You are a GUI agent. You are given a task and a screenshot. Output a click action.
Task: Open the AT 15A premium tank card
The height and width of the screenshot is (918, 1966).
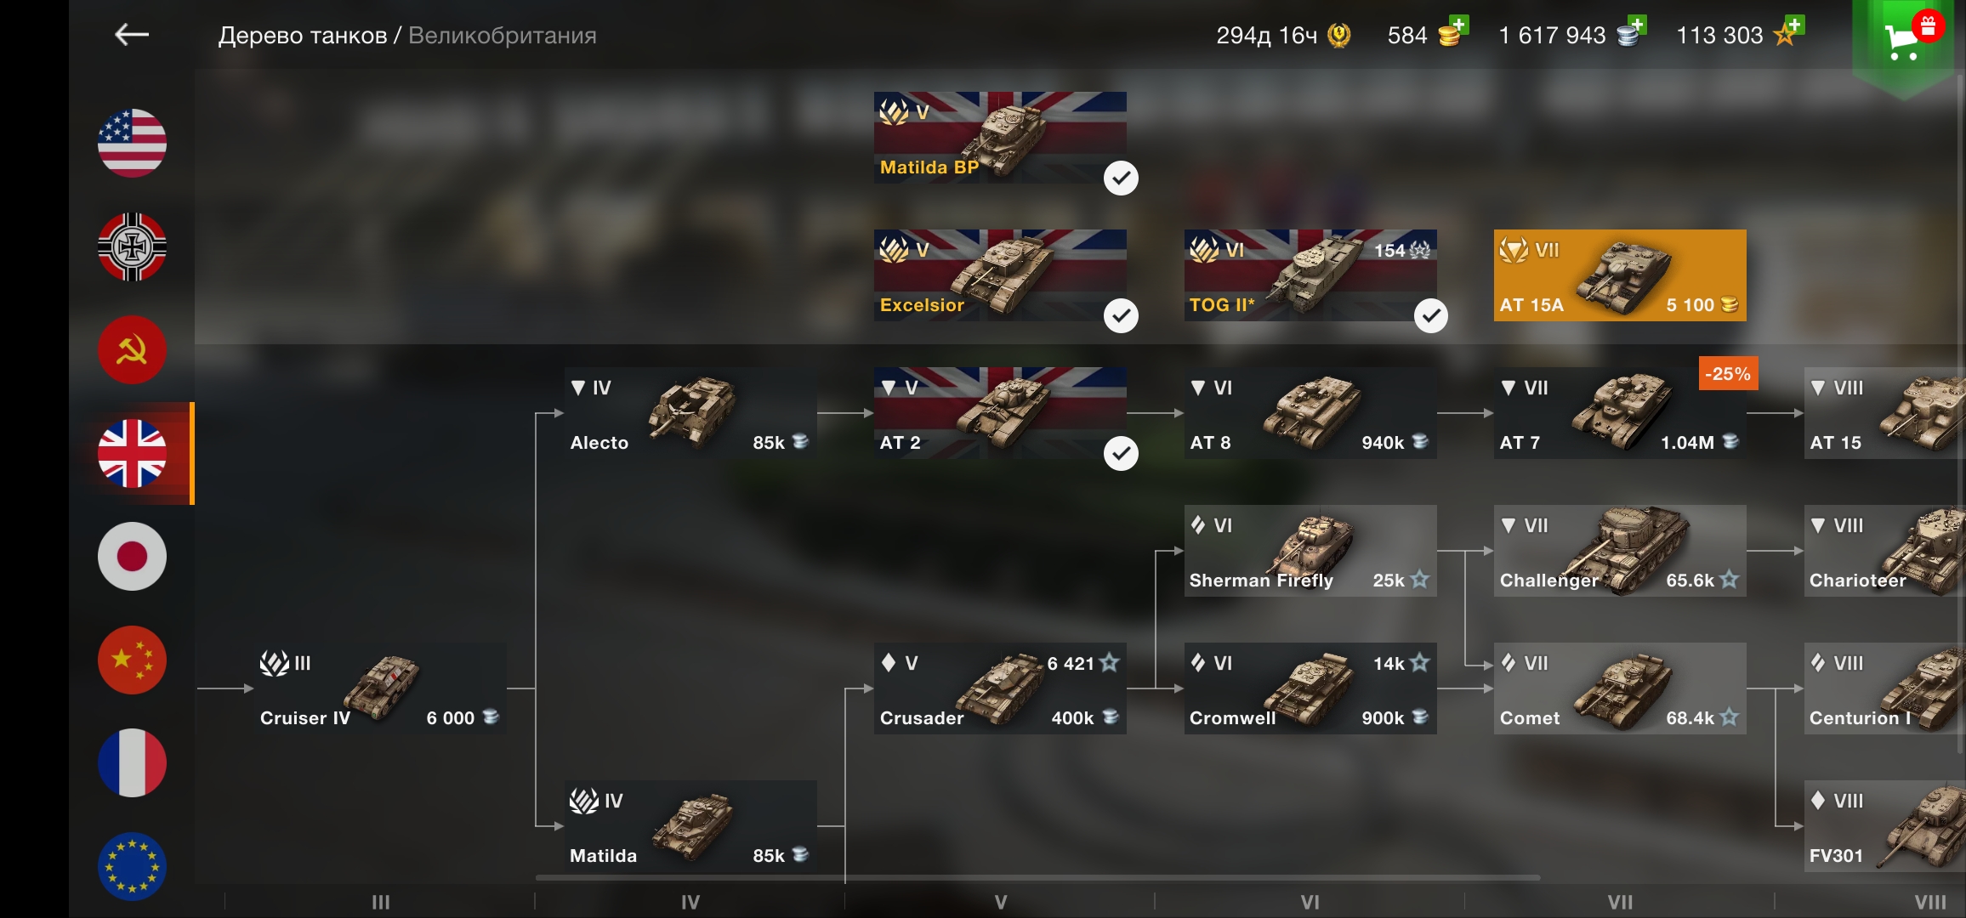1620,275
